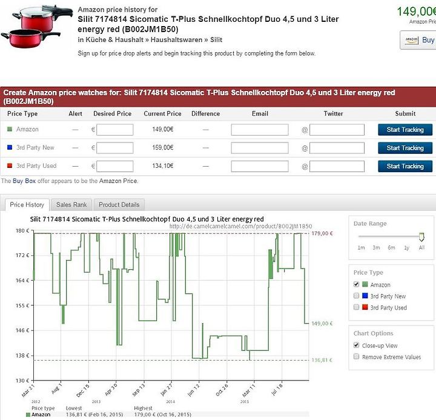The height and width of the screenshot is (420, 436).
Task: Open the Buy Box link
Action: [x=24, y=181]
